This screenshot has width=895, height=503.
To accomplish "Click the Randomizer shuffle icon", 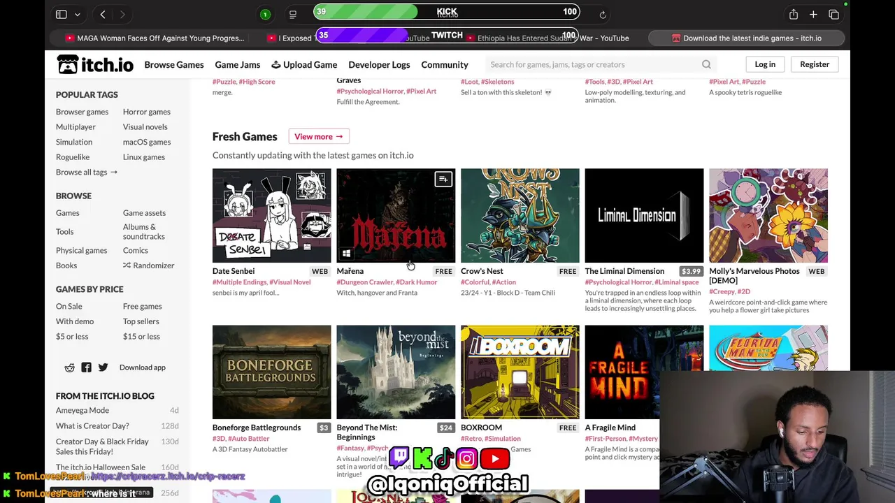I will [127, 265].
